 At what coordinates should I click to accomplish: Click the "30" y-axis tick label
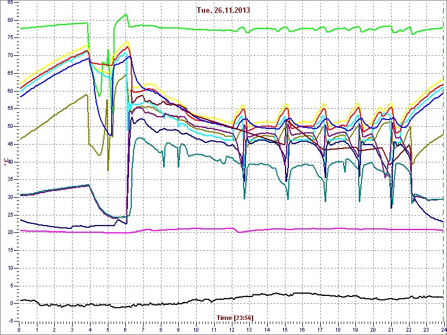10,198
